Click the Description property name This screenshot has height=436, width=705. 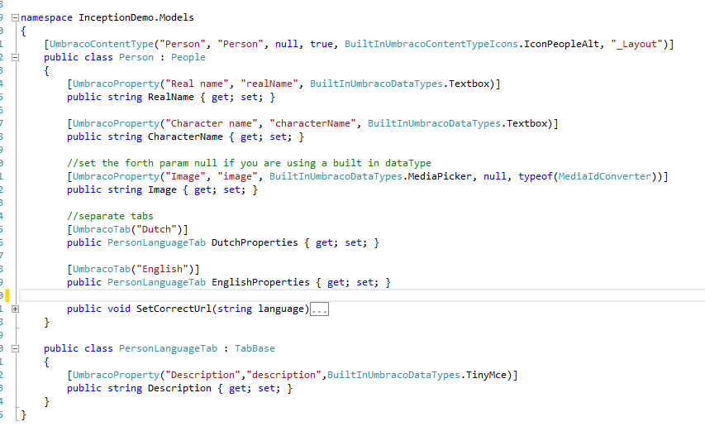[179, 388]
